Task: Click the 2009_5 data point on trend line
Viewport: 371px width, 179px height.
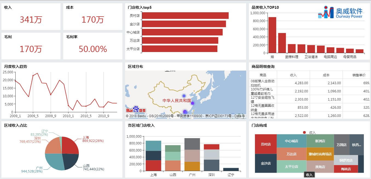Action: pos(33,76)
